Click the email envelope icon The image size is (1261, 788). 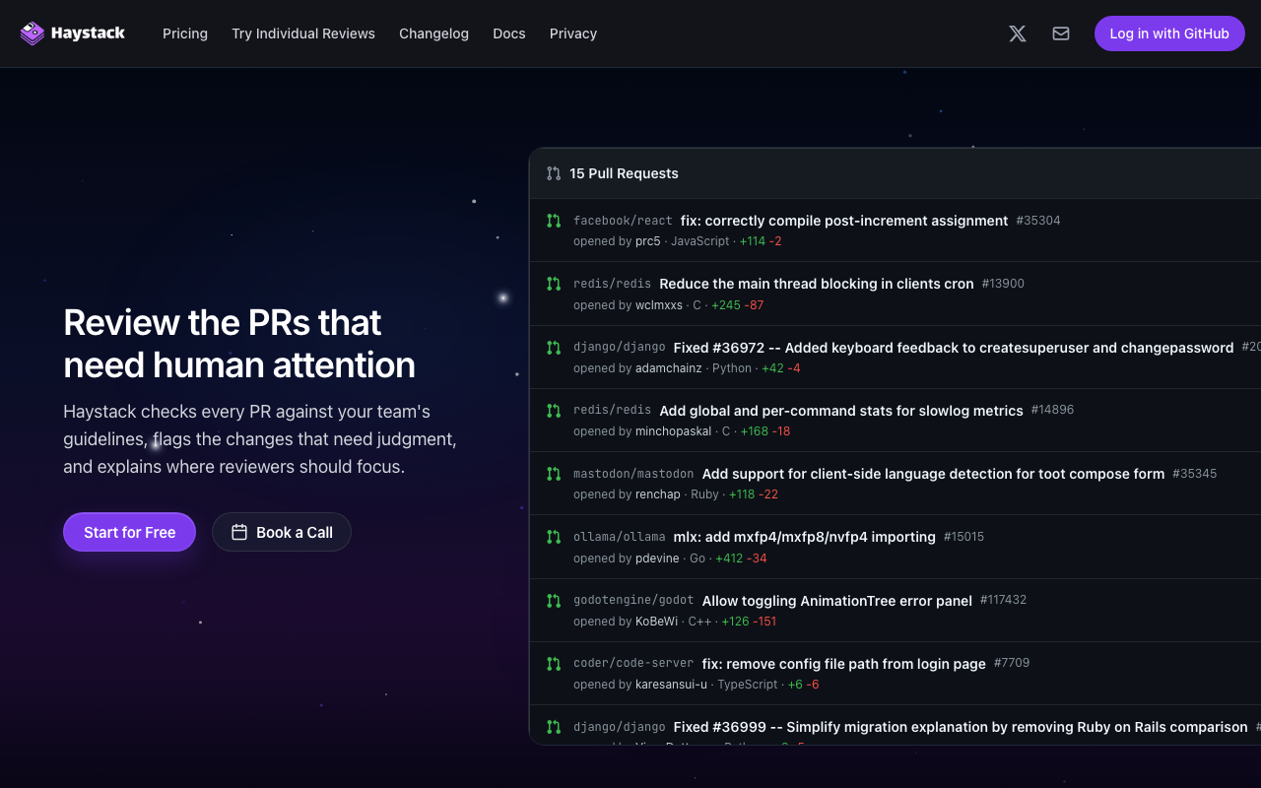click(x=1061, y=33)
